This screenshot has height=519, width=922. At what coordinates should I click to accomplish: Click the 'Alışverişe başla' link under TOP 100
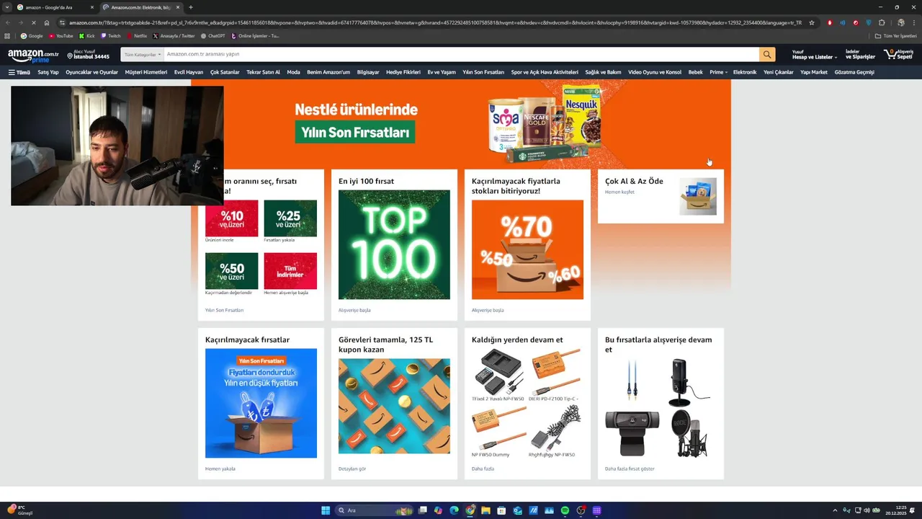pos(354,310)
